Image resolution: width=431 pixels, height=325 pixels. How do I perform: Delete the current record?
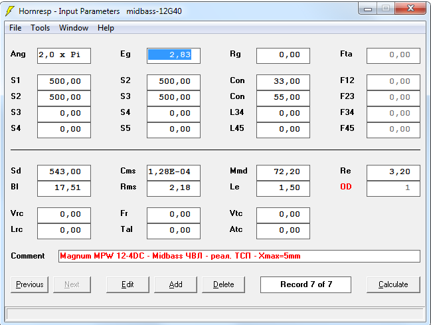coord(223,284)
